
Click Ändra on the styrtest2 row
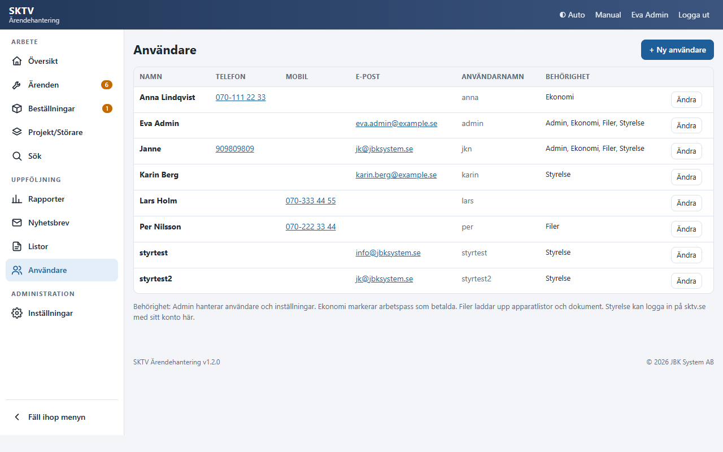pyautogui.click(x=686, y=281)
